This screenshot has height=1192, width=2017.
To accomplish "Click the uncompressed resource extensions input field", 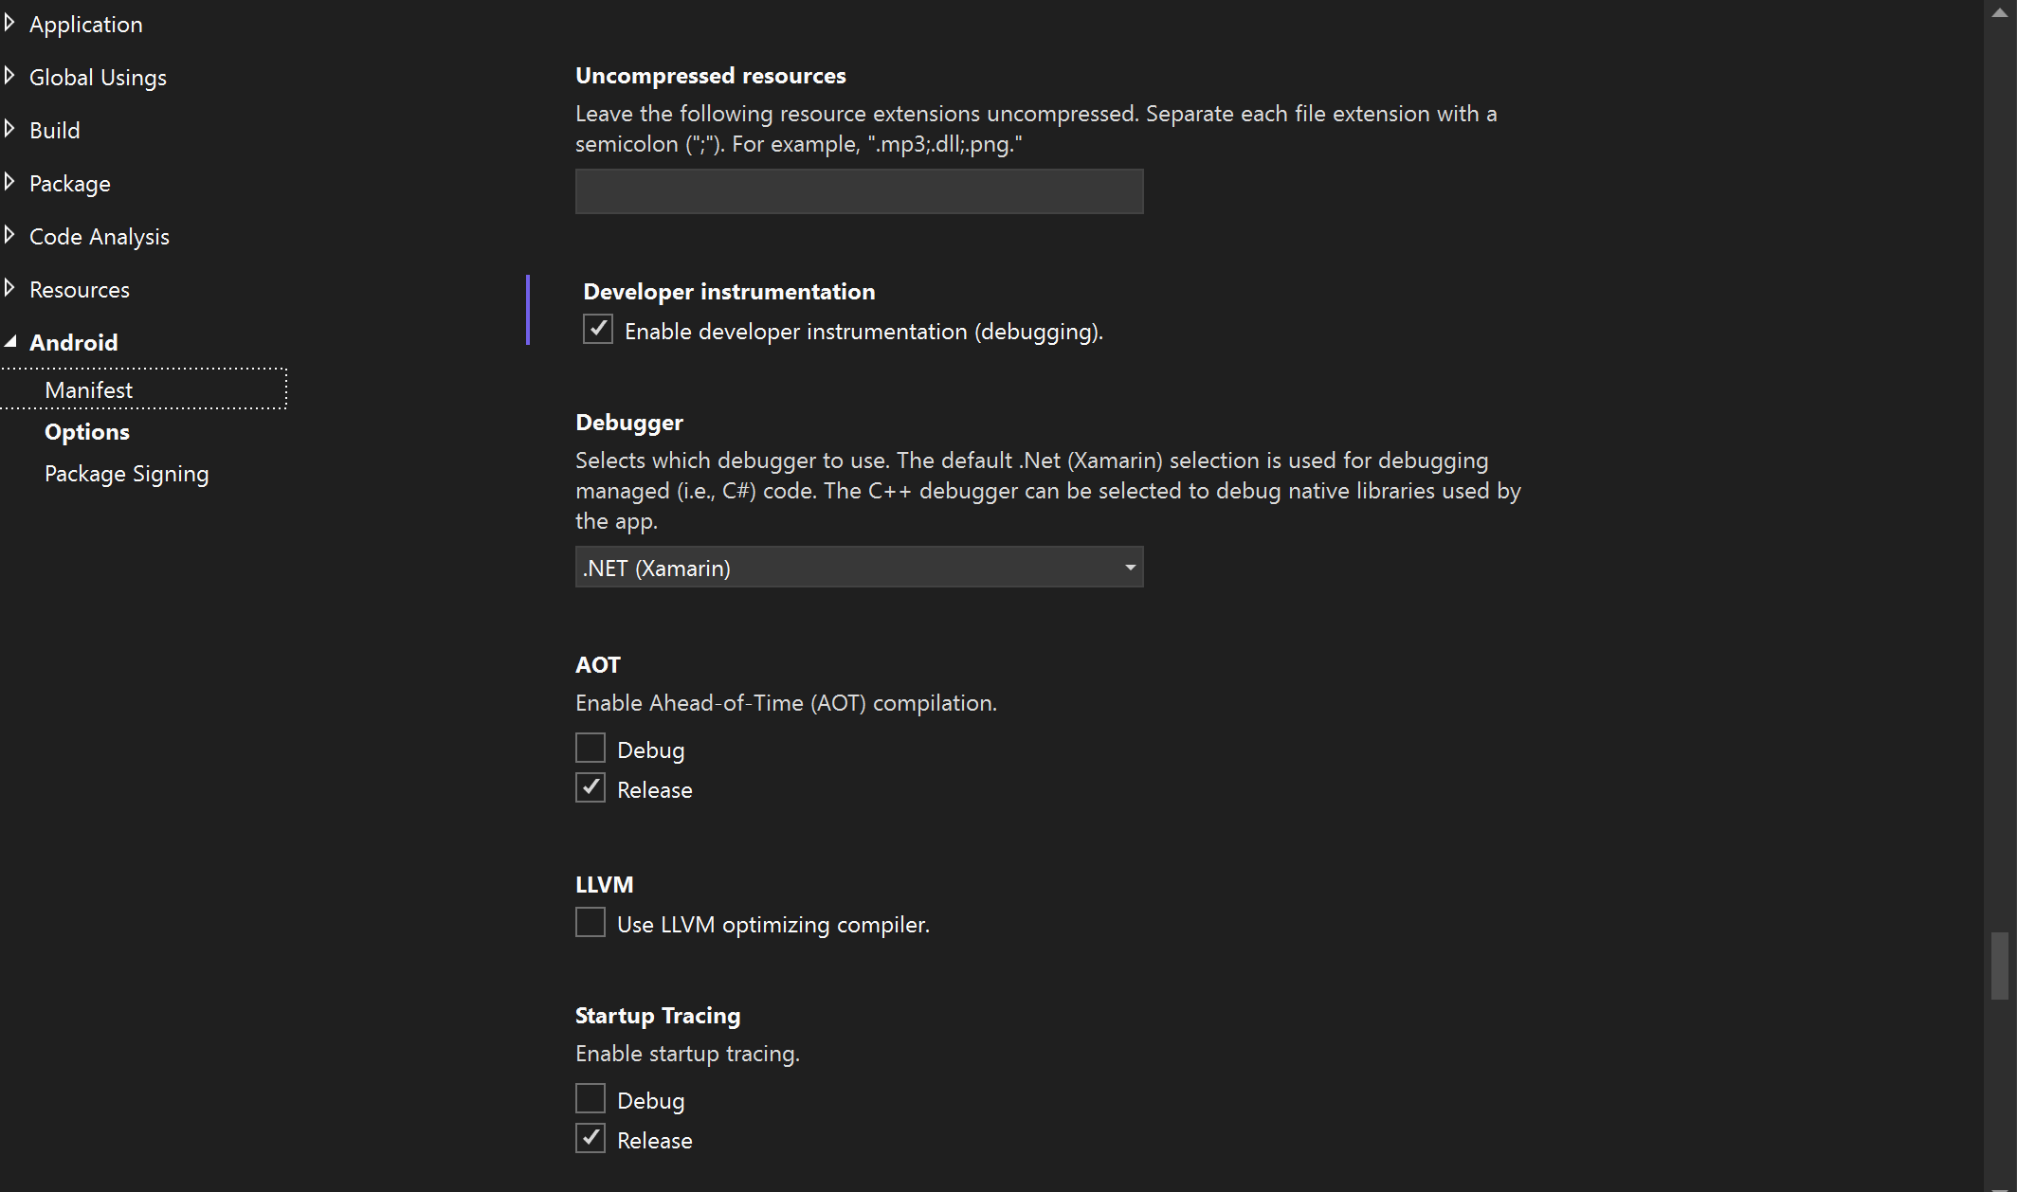I will coord(859,190).
